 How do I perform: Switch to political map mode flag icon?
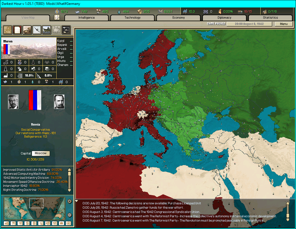[x=13, y=223]
